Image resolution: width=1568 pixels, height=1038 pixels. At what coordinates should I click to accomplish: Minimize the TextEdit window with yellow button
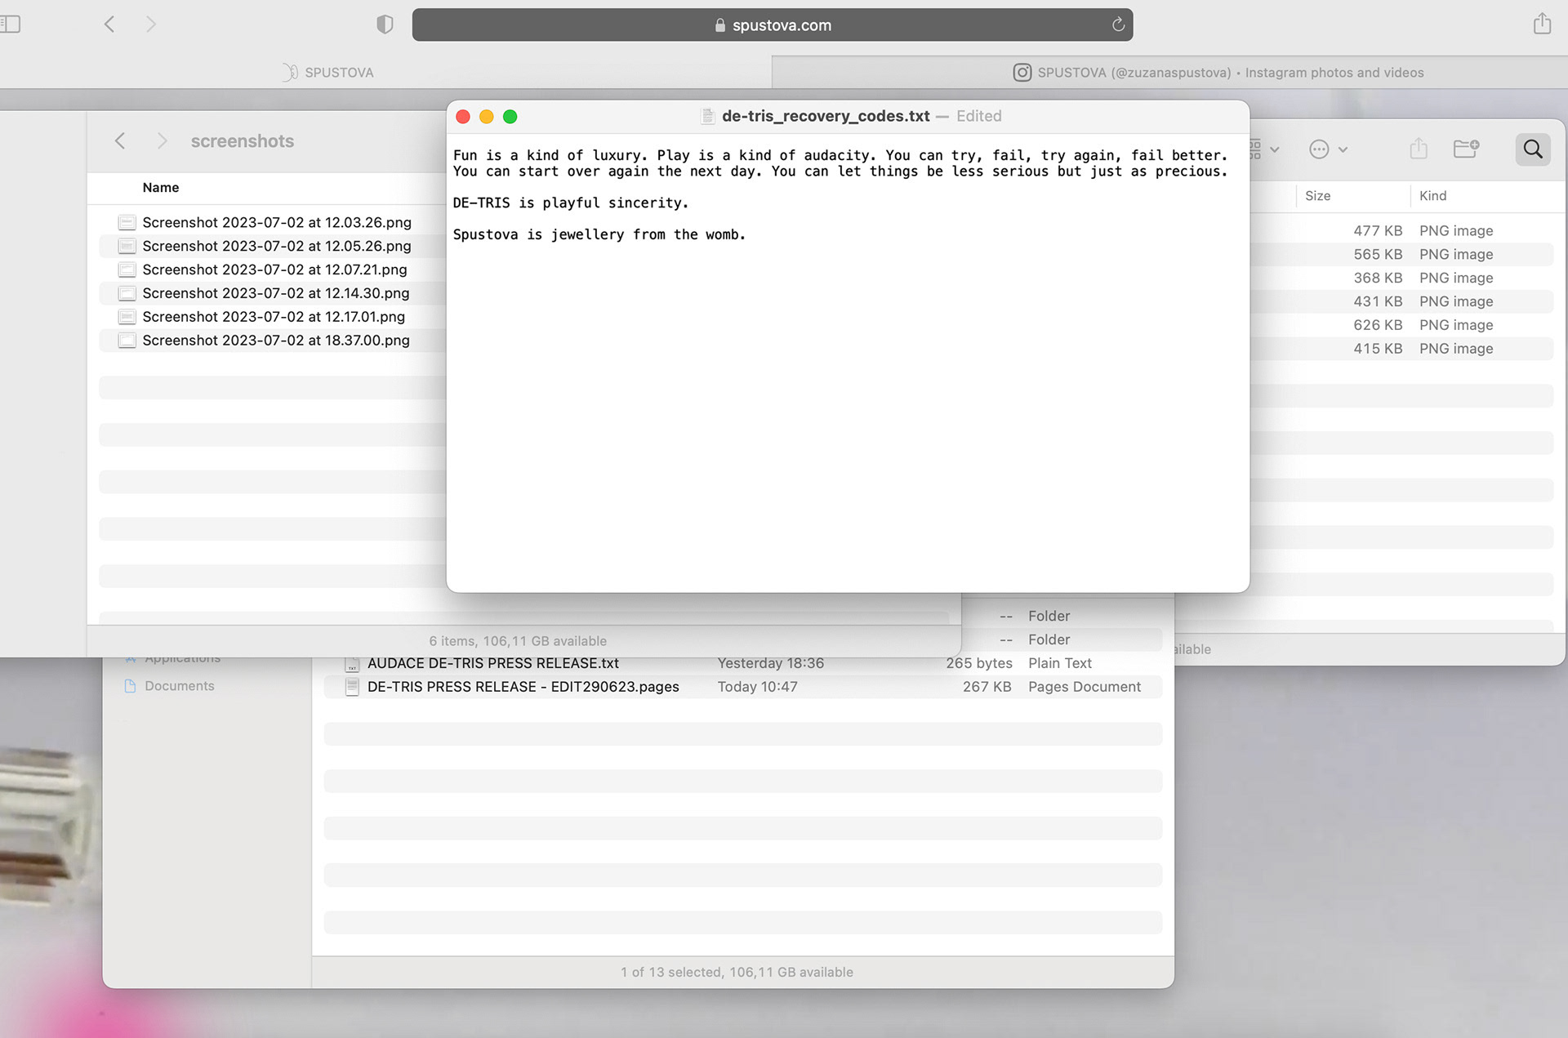[487, 117]
